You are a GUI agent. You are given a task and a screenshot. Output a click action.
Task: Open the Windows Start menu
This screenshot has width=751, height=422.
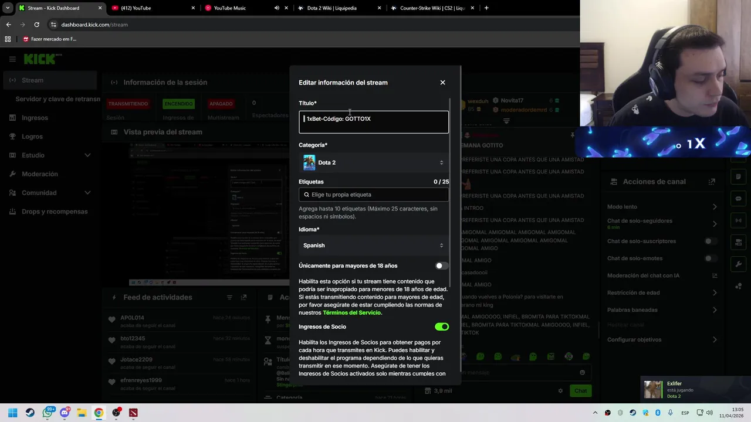pyautogui.click(x=12, y=413)
